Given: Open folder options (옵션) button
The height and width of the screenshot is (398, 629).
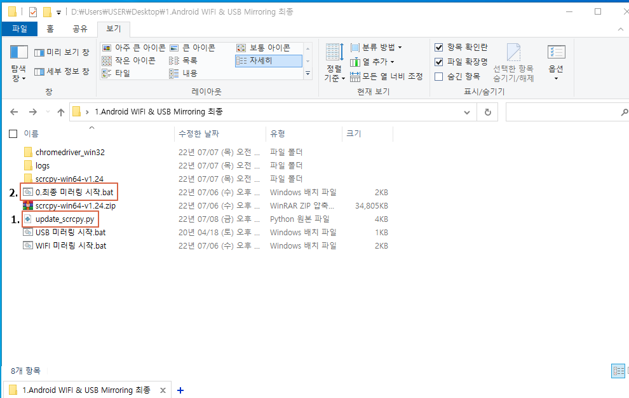Looking at the screenshot, I should click(556, 63).
